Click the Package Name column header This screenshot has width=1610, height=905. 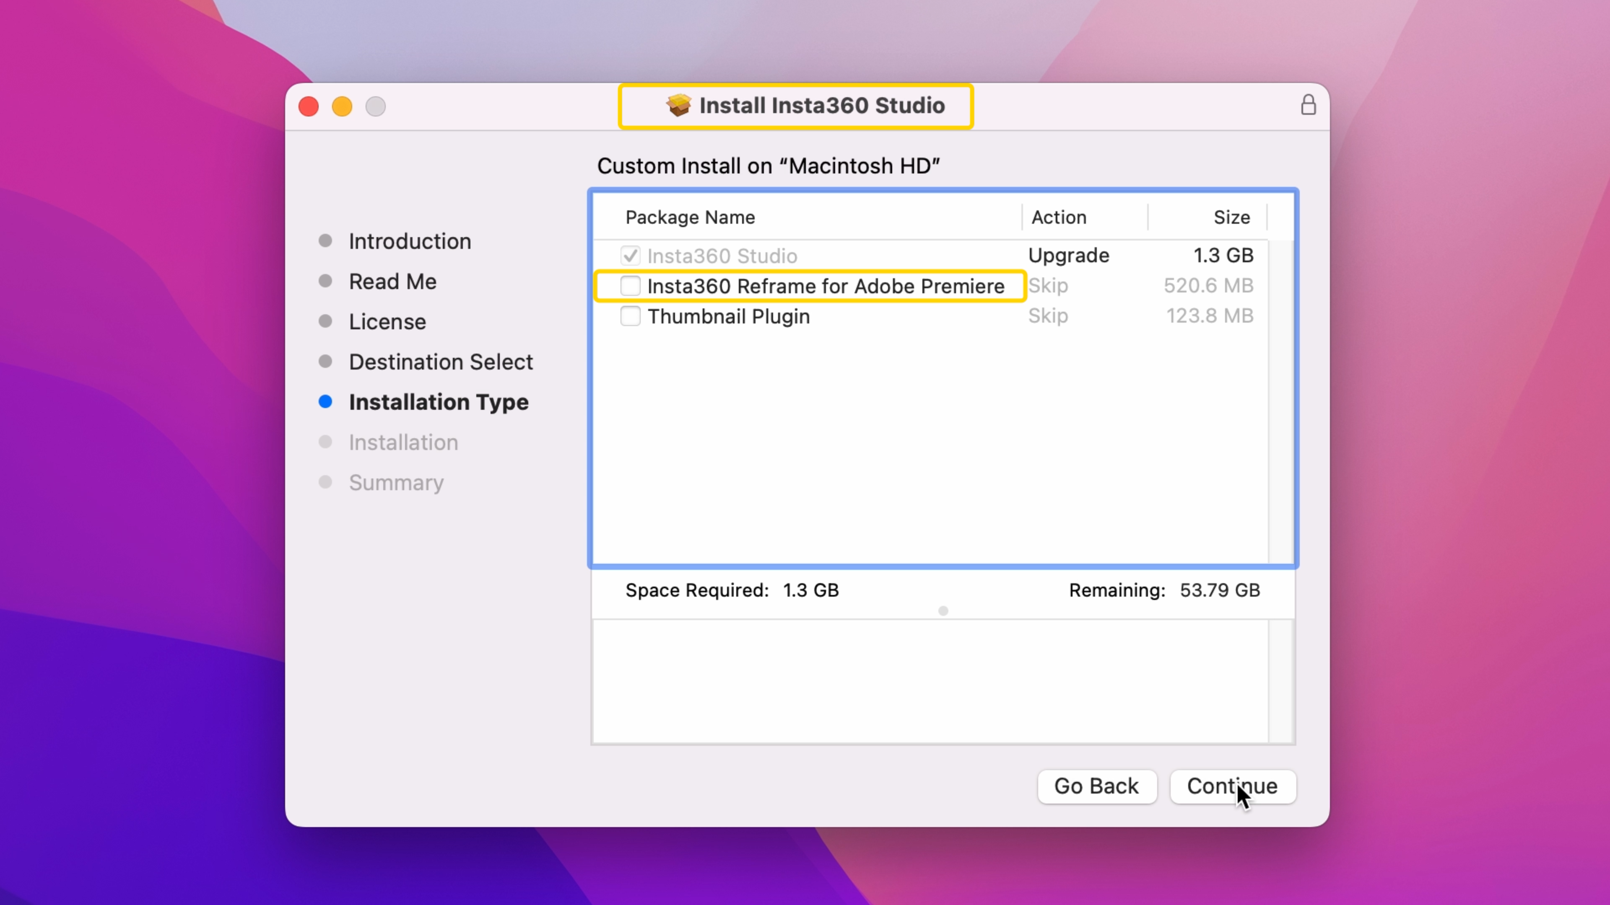point(689,217)
